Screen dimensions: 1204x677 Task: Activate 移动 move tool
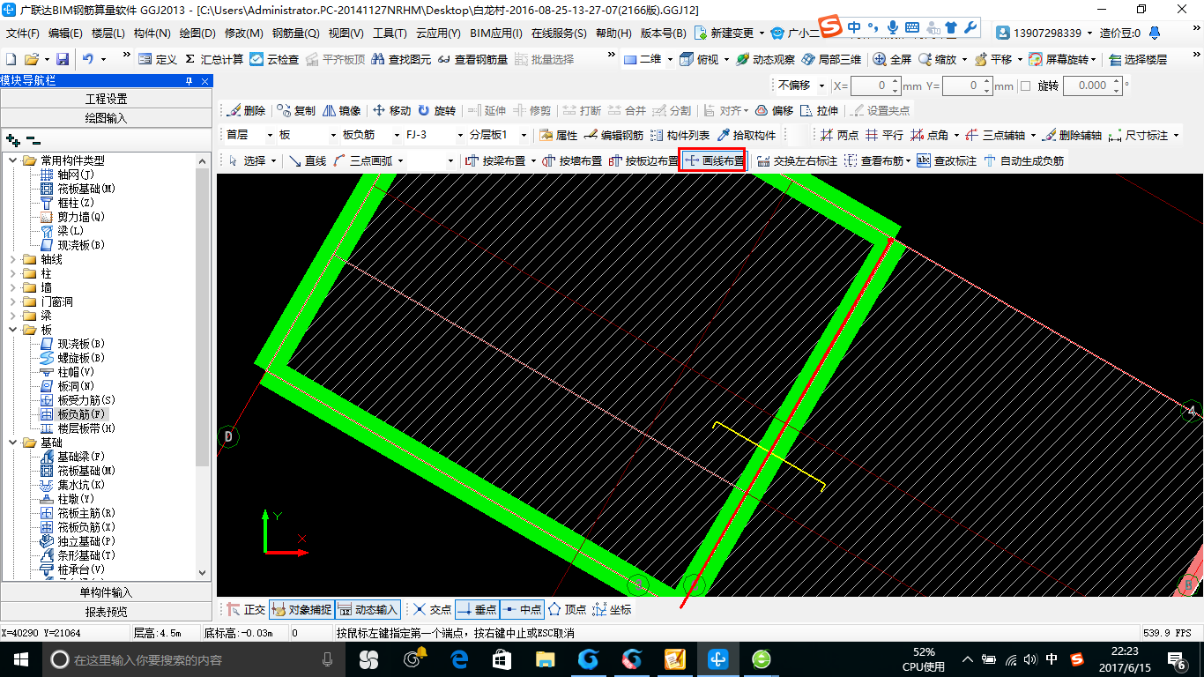[392, 110]
